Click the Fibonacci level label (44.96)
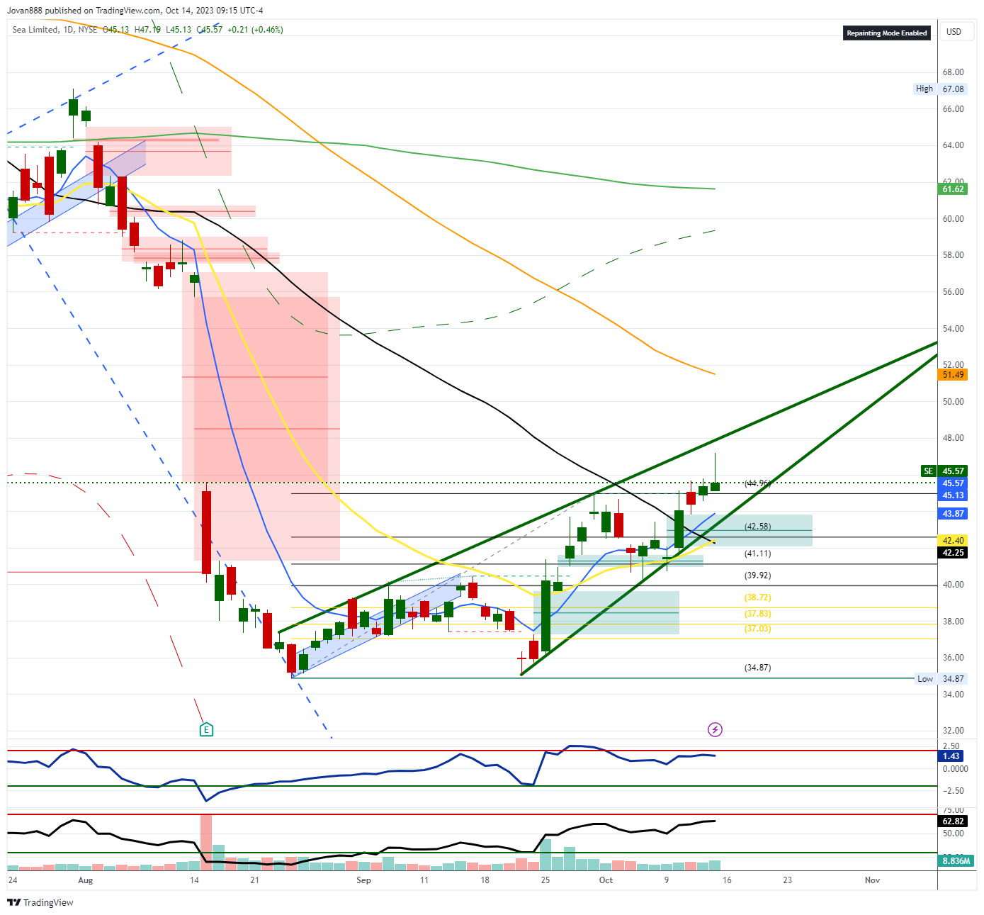The height and width of the screenshot is (915, 984). coord(757,483)
